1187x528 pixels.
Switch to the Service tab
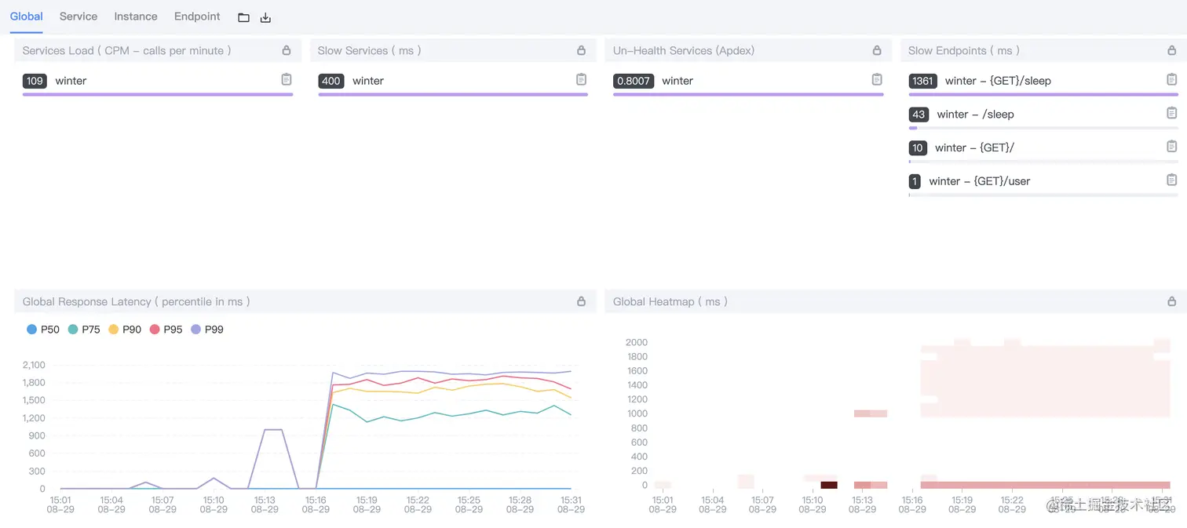pos(79,16)
